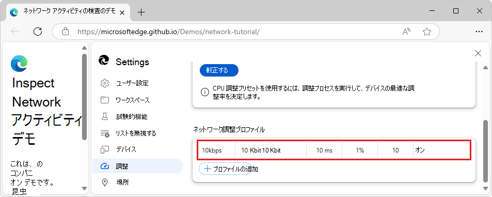The image size is (492, 197).
Task: Click the Inspect Network heading text
Action: coord(37,93)
